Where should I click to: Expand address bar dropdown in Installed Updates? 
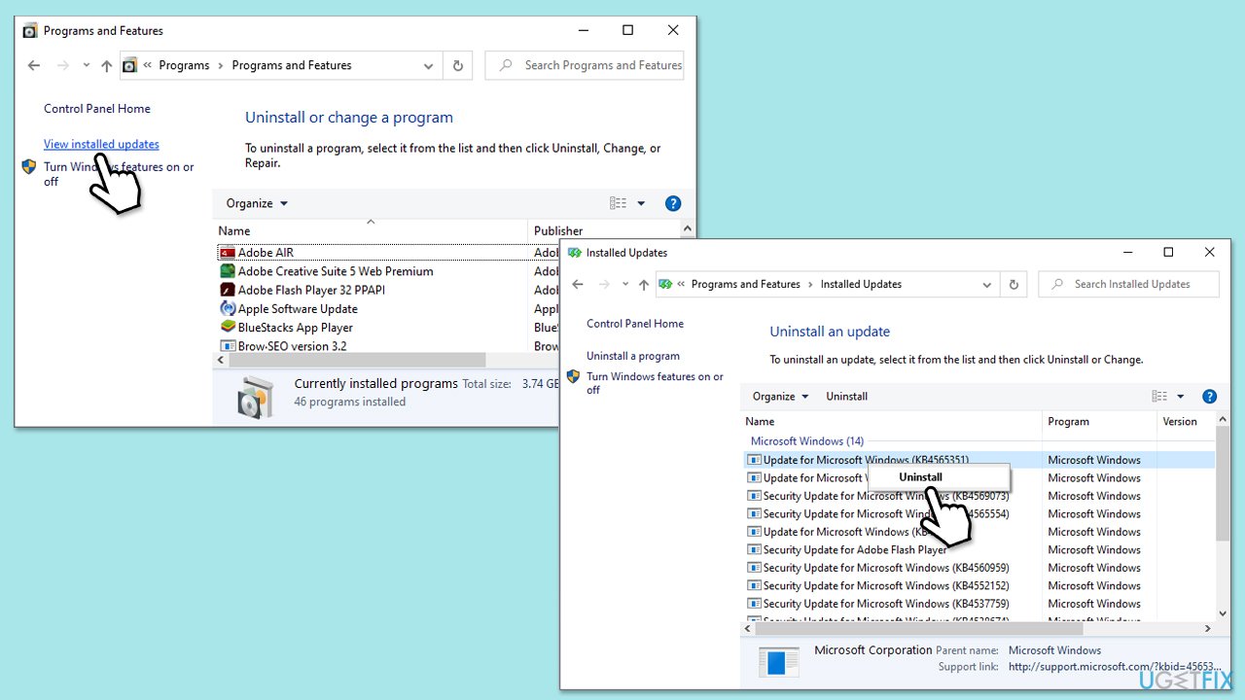pos(986,285)
